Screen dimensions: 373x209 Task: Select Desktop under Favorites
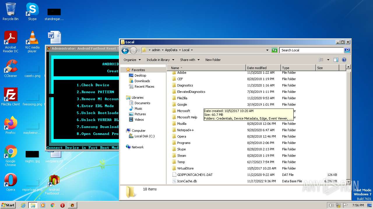coord(140,75)
